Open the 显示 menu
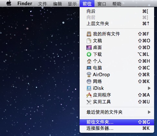The image size is (157, 136). 72,4
